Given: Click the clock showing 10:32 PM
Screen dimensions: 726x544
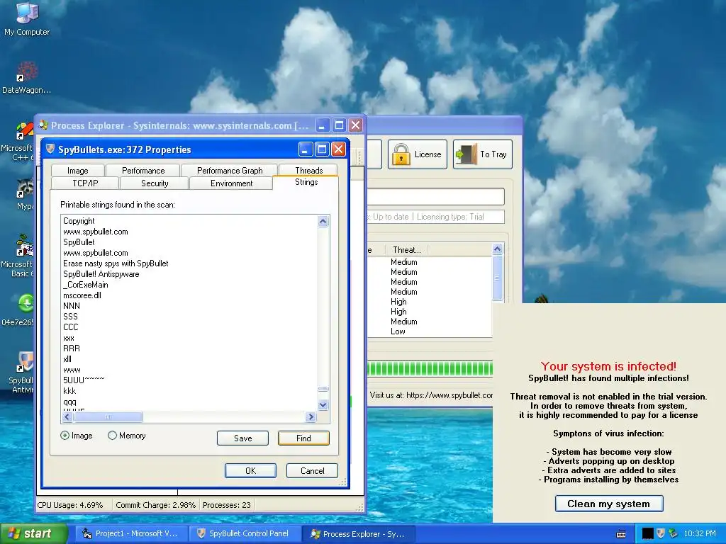Looking at the screenshot, I should [x=700, y=533].
